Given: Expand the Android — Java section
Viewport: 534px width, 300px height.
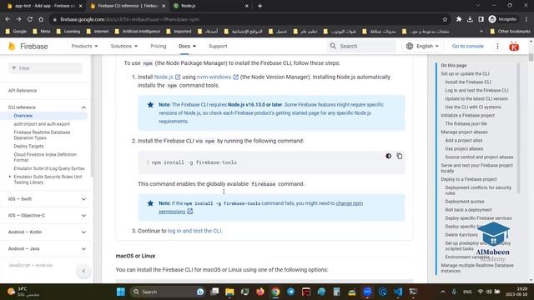Looking at the screenshot, I should point(83,248).
